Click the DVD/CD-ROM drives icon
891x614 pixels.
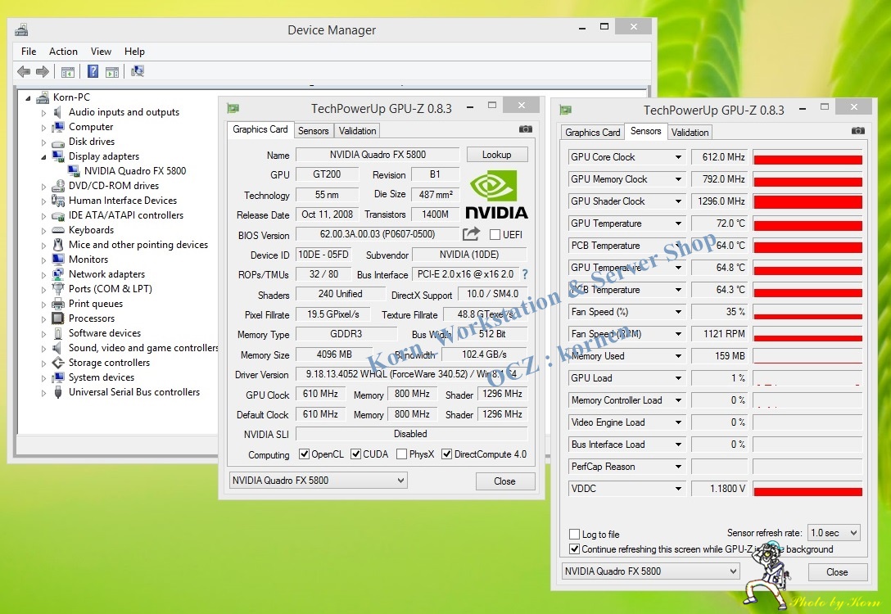coord(58,186)
